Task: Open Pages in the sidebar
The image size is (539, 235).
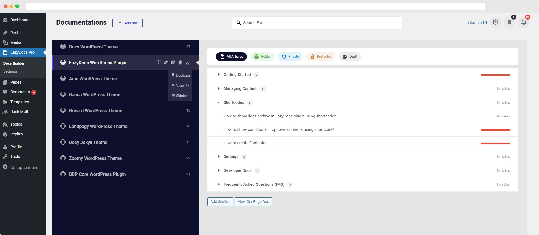Action: 23,82
